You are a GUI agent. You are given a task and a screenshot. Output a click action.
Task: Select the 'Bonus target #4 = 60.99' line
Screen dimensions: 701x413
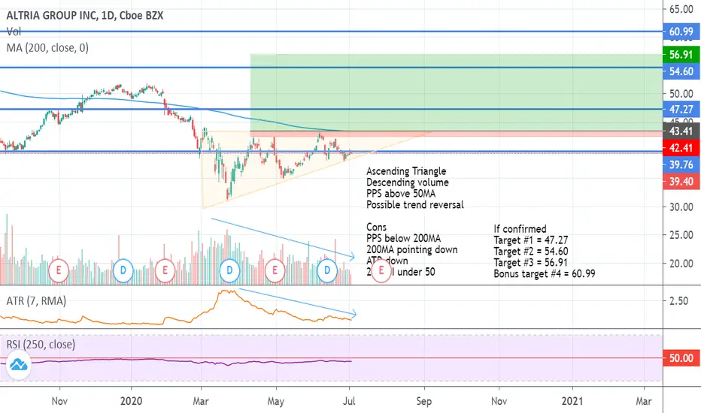(545, 273)
